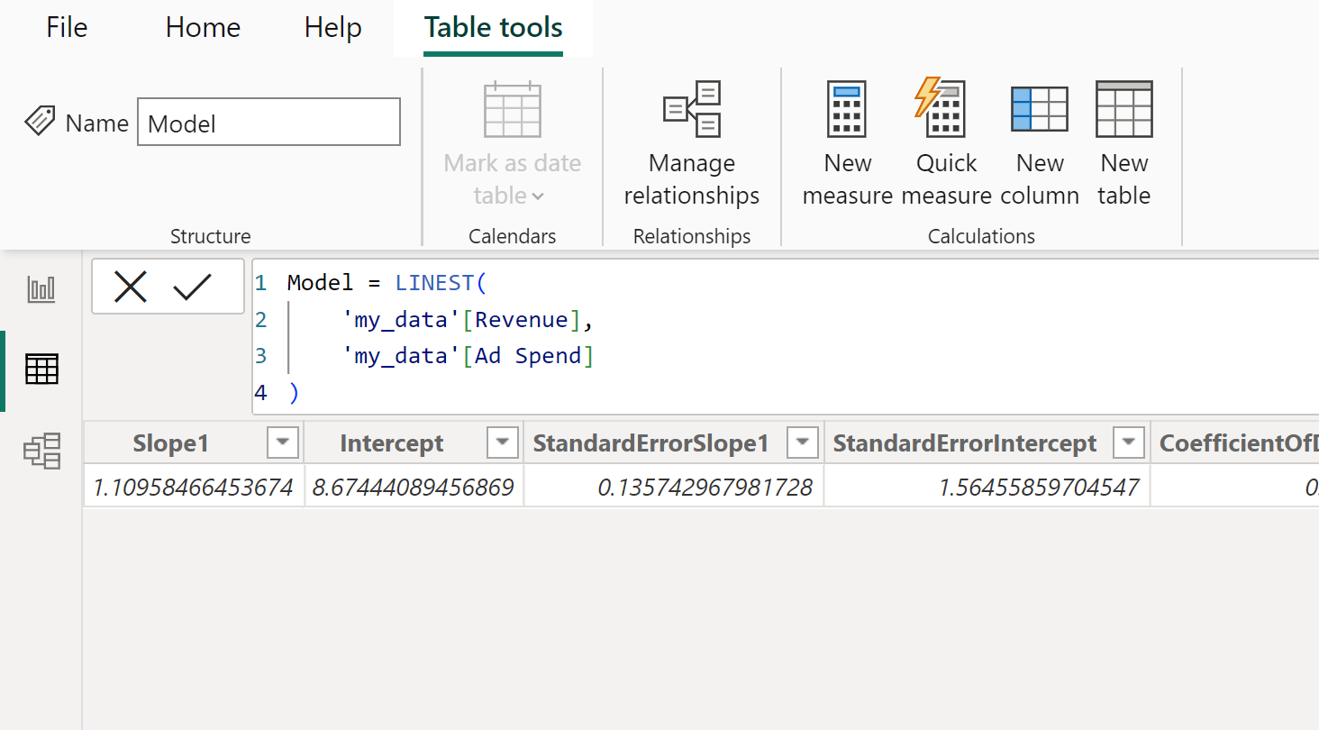Switch to Model view in the sidebar
The image size is (1319, 730).
[41, 451]
